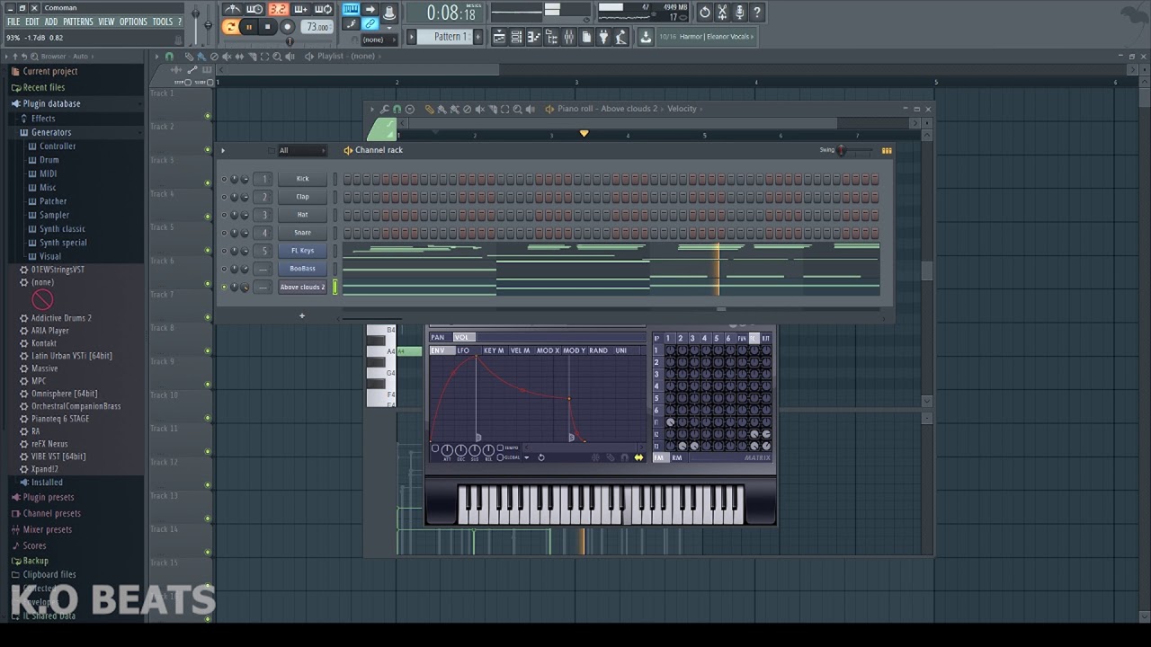Open the TOOLS menu
The width and height of the screenshot is (1151, 647).
[x=162, y=22]
